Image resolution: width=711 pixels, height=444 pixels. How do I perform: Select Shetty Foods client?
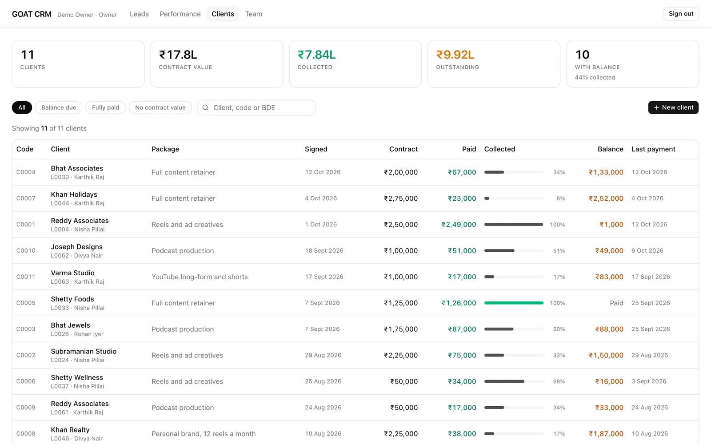tap(72, 299)
